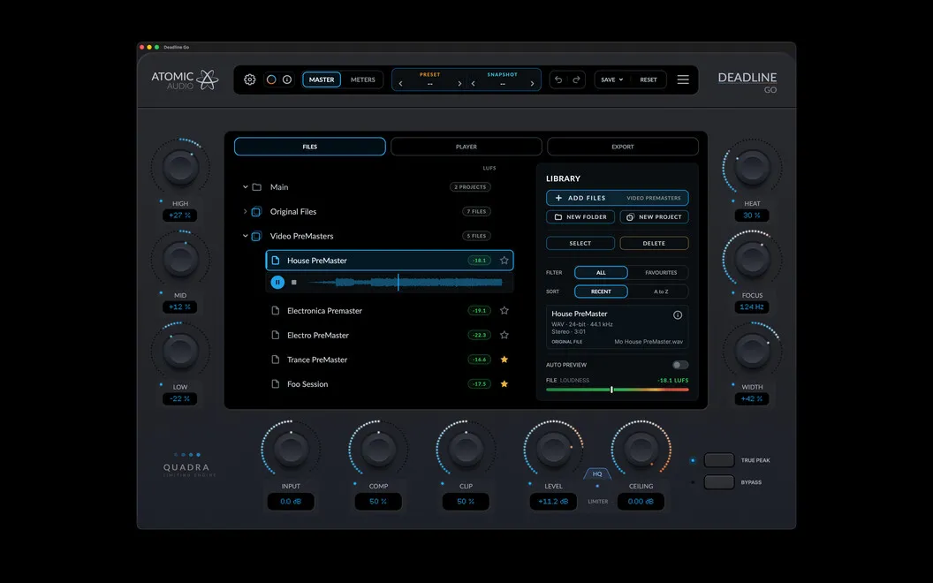Screen dimensions: 933x583
Task: Select the Foo Session file
Action: tap(389, 383)
